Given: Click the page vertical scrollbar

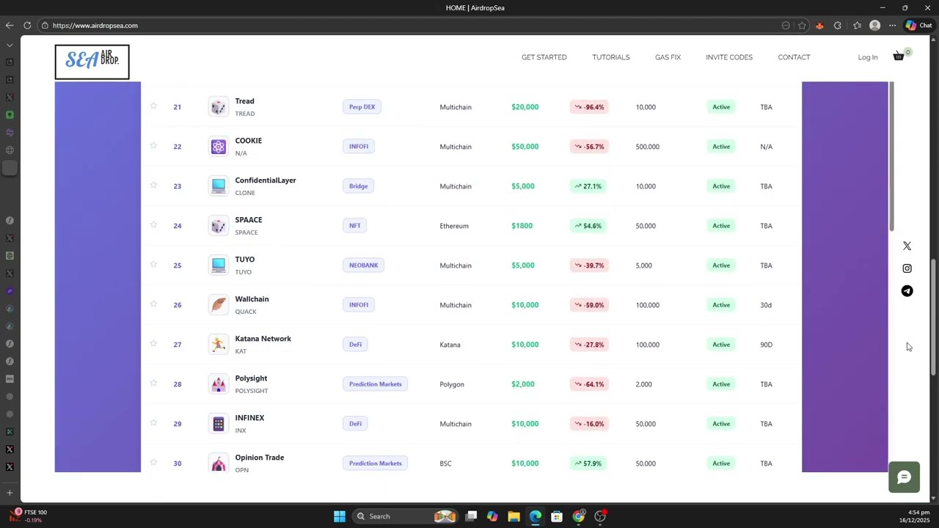Looking at the screenshot, I should pyautogui.click(x=933, y=318).
